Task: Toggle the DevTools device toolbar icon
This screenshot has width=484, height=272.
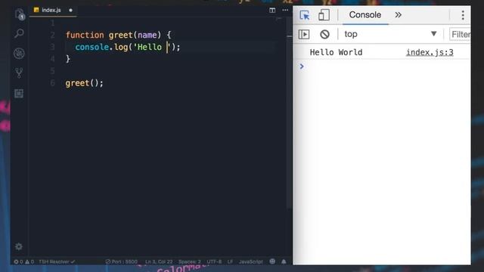Action: tap(324, 15)
